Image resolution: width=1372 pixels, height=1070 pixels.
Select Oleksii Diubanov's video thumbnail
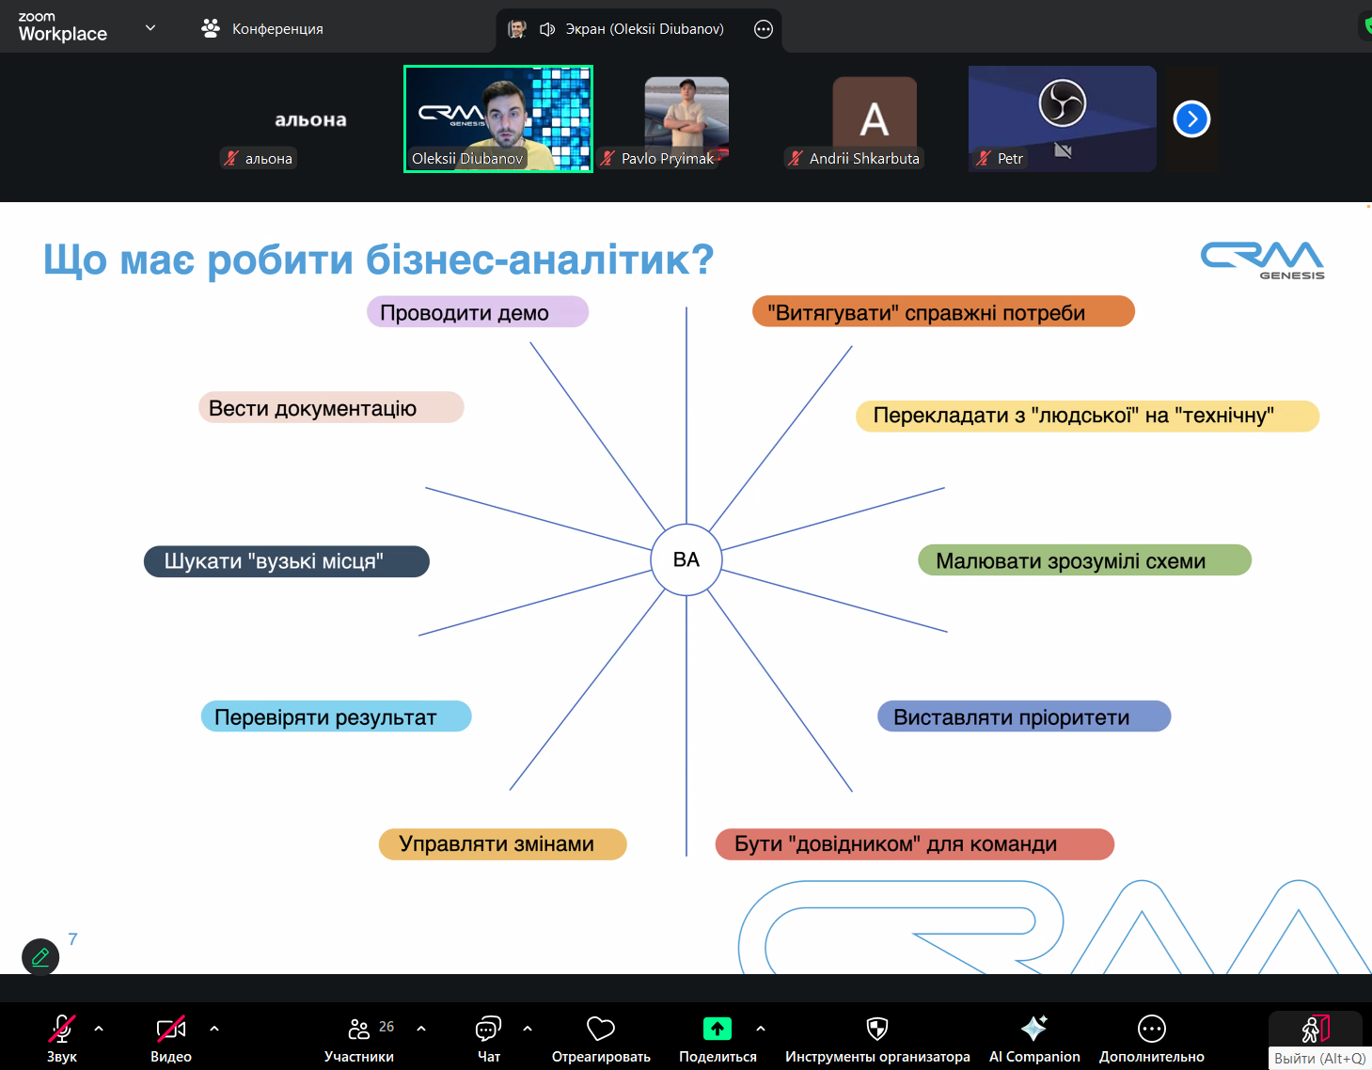498,118
